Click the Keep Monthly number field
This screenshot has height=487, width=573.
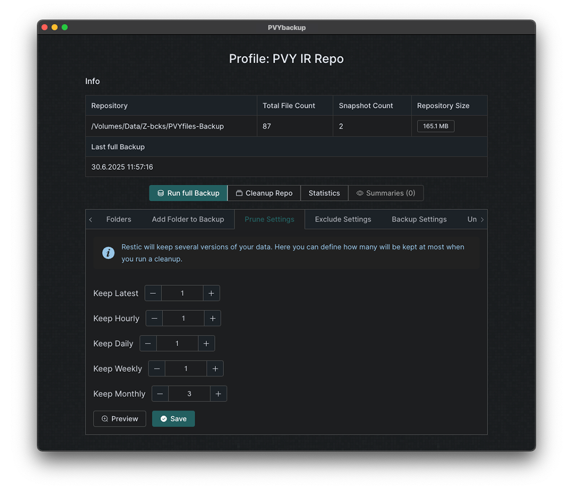point(189,394)
